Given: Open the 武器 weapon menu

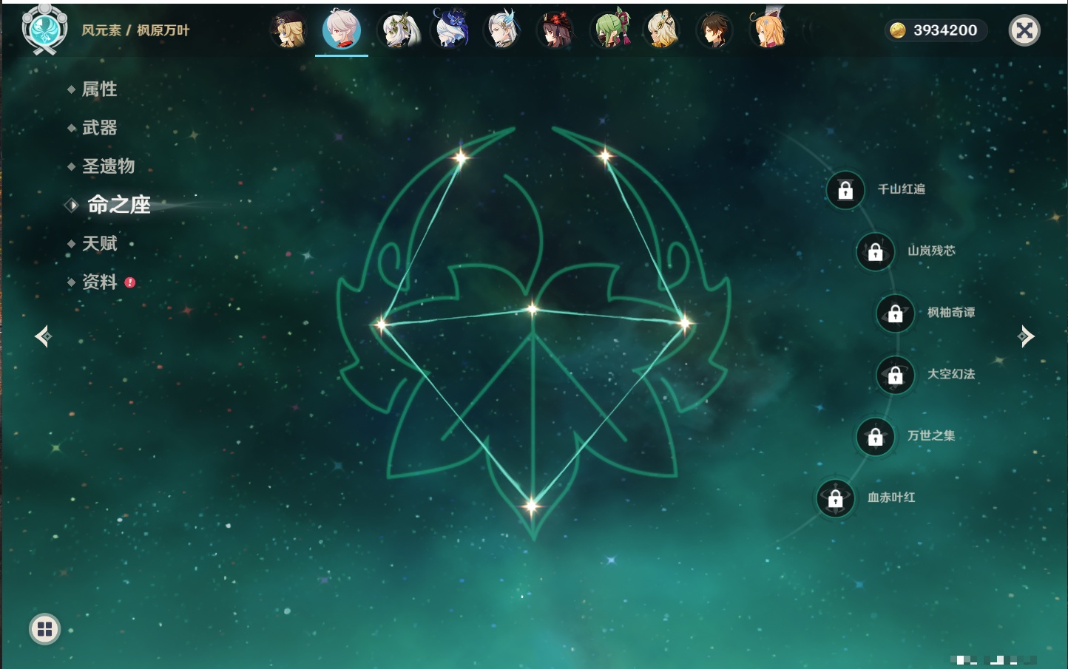Looking at the screenshot, I should (x=100, y=128).
